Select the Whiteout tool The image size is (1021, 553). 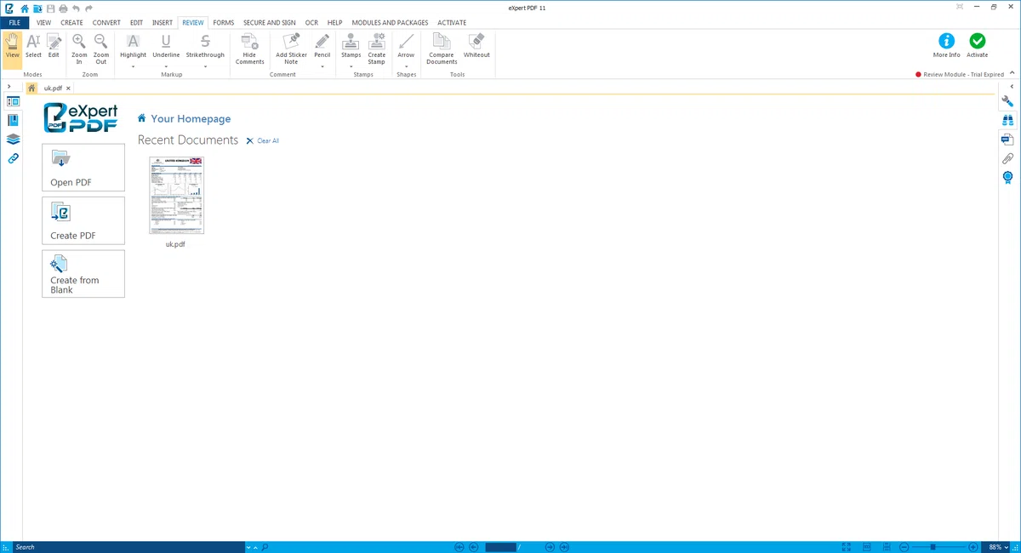476,45
